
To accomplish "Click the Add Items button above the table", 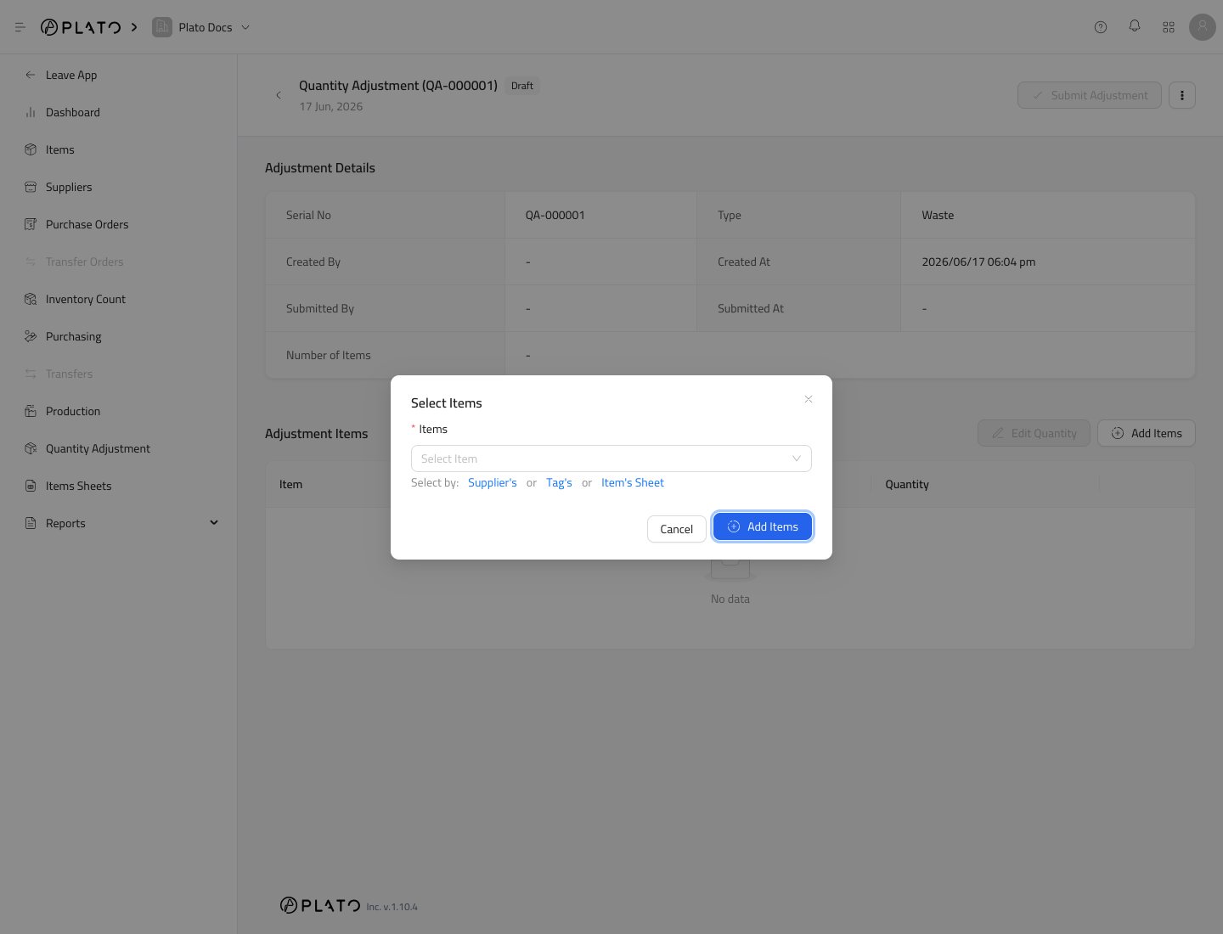I will tap(1147, 433).
